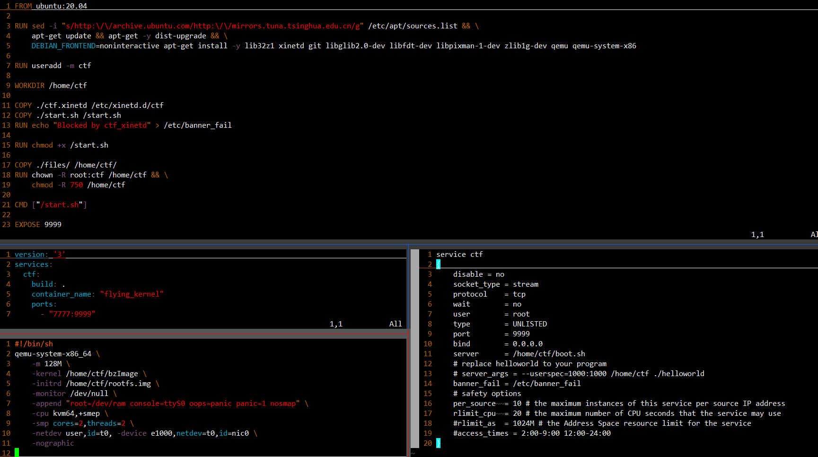Click the green cursor on script line 12
818x457 pixels.
(17, 453)
